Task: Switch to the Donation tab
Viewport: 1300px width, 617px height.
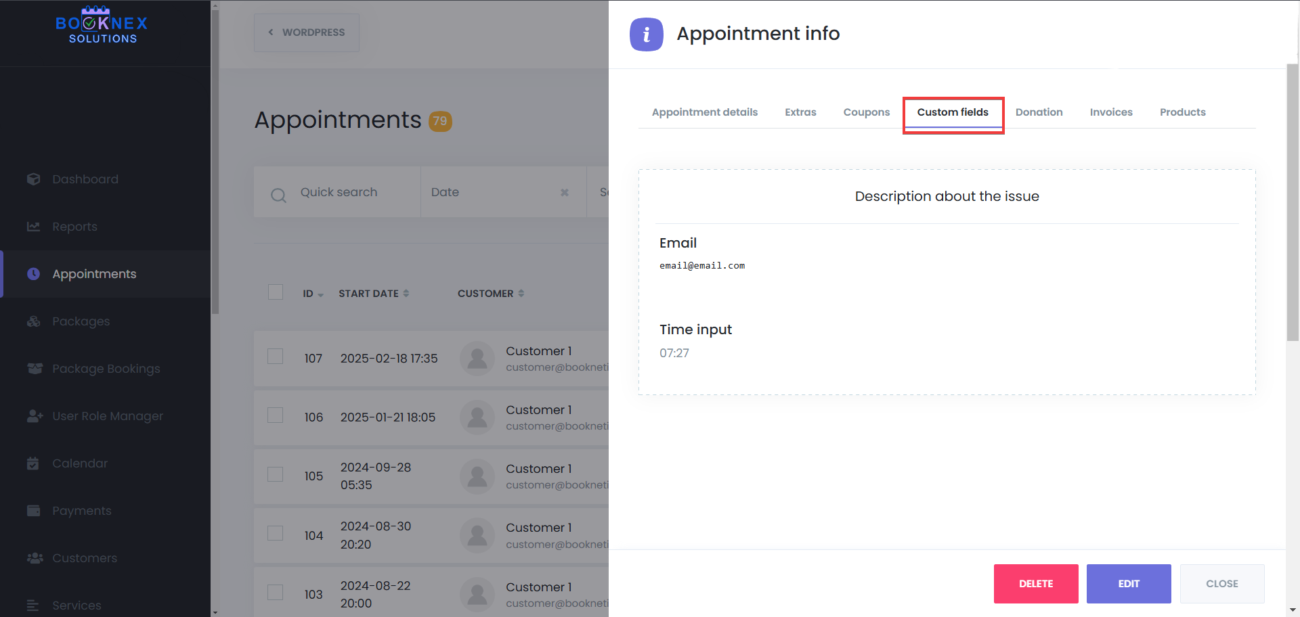Action: point(1039,112)
